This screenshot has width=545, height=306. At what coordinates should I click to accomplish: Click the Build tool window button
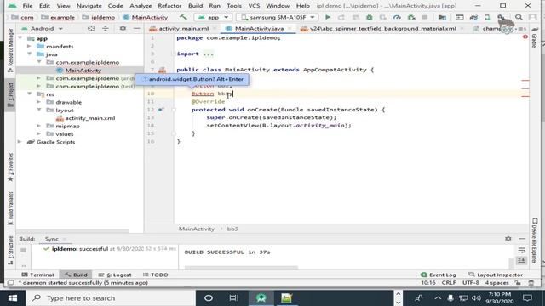[76, 275]
